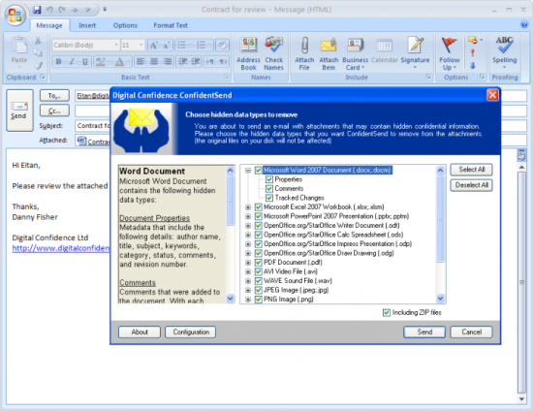Image resolution: width=533 pixels, height=411 pixels.
Task: Click the To... button
Action: click(54, 96)
